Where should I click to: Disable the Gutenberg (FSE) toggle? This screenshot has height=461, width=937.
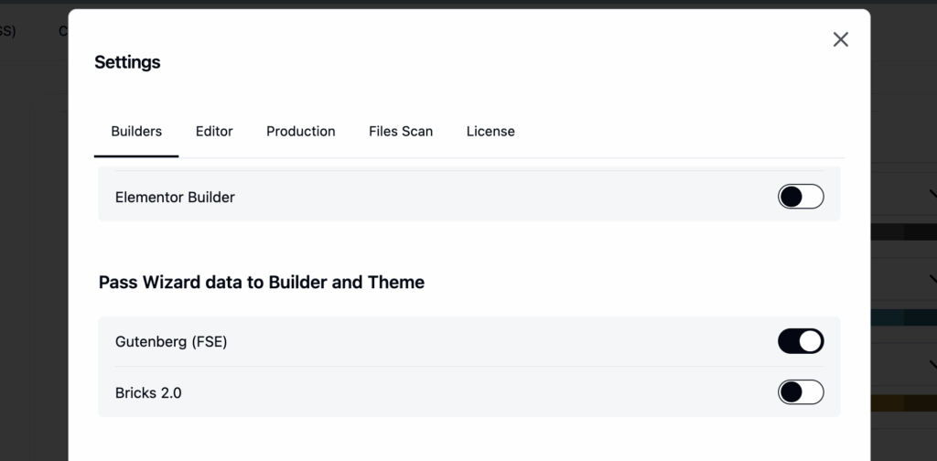pyautogui.click(x=801, y=341)
